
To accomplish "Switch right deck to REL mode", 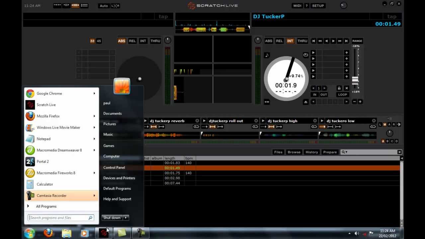I will tap(279, 41).
